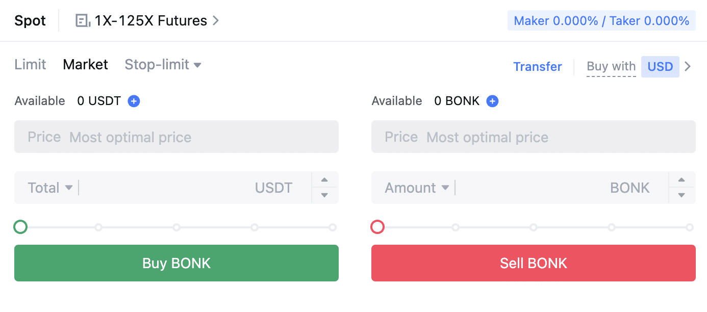The image size is (707, 312).
Task: Select the Limit order tab
Action: pos(30,64)
